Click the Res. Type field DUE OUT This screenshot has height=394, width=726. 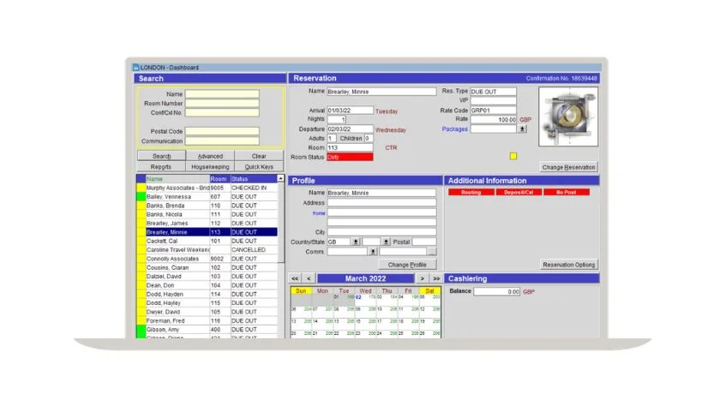(493, 92)
